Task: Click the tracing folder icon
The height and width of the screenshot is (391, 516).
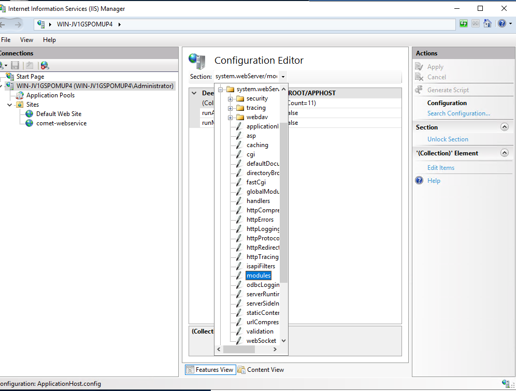Action: (x=240, y=108)
